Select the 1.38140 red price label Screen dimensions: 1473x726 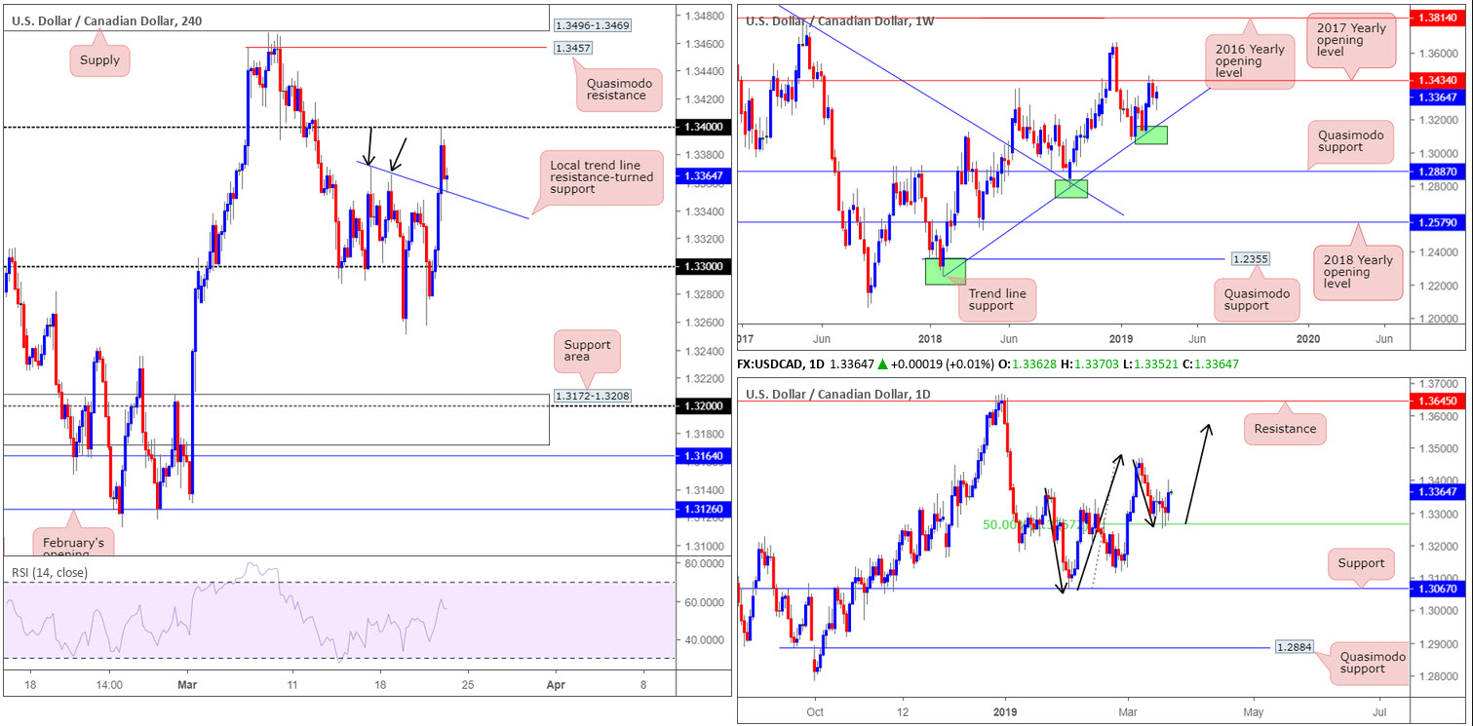pyautogui.click(x=1437, y=18)
